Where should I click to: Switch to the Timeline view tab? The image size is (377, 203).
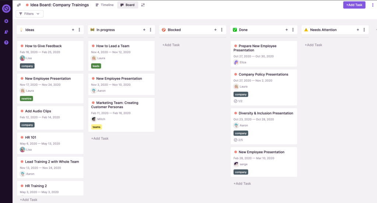(x=104, y=5)
